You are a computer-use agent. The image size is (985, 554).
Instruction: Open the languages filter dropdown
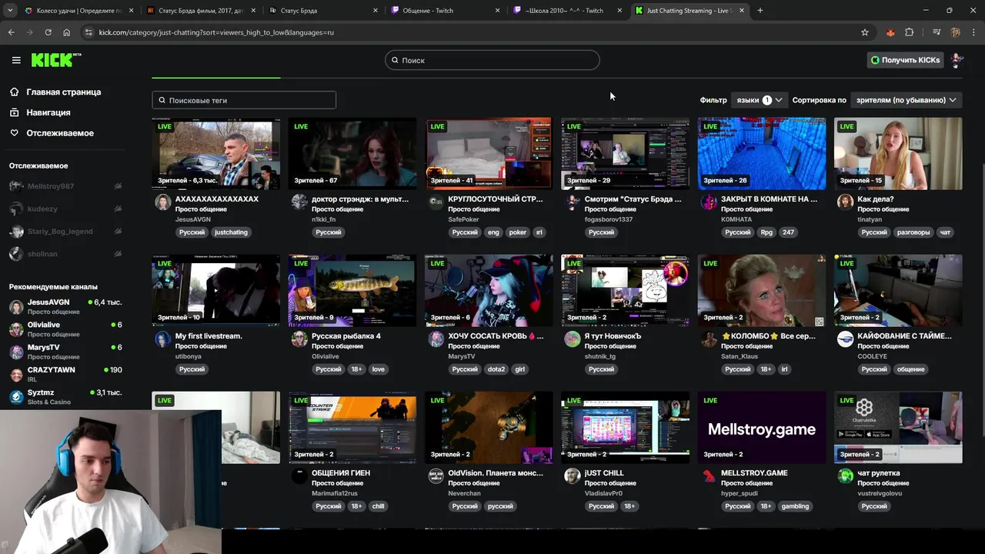(759, 100)
